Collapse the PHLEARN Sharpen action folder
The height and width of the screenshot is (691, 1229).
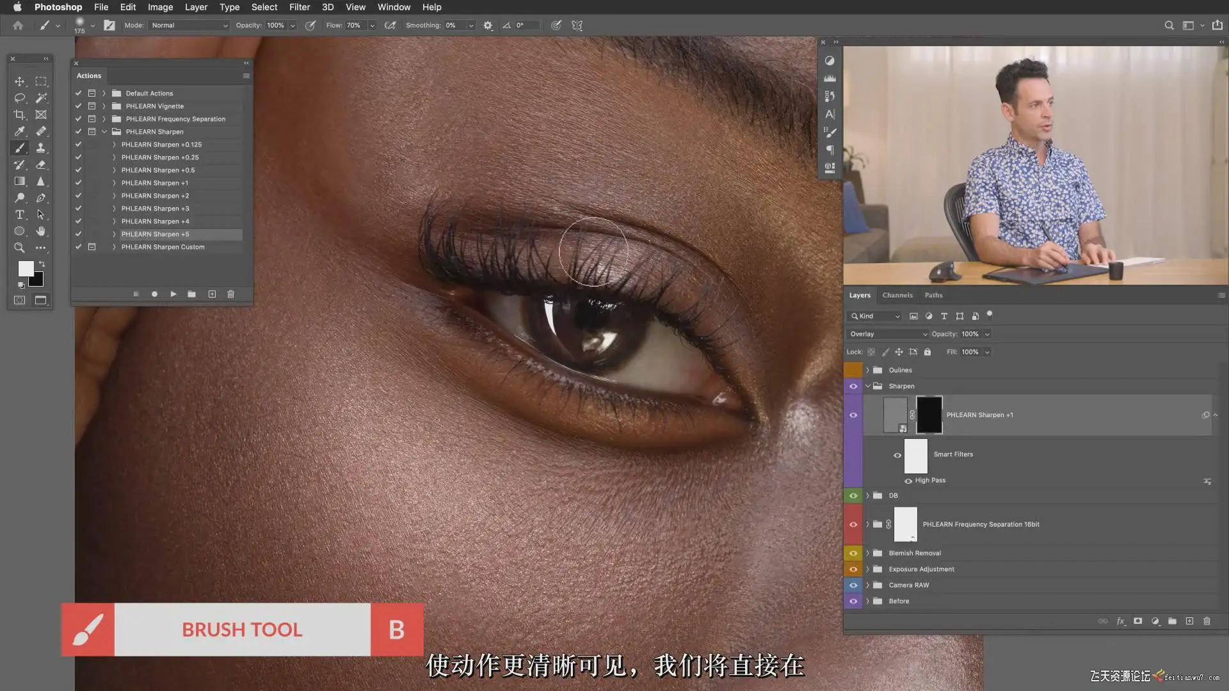click(x=104, y=132)
